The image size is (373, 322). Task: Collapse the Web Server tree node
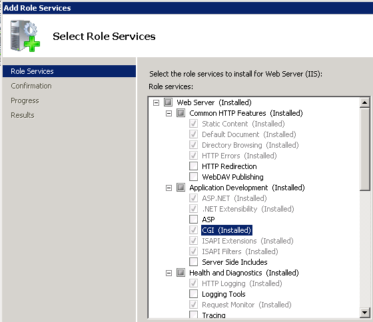[x=156, y=102]
